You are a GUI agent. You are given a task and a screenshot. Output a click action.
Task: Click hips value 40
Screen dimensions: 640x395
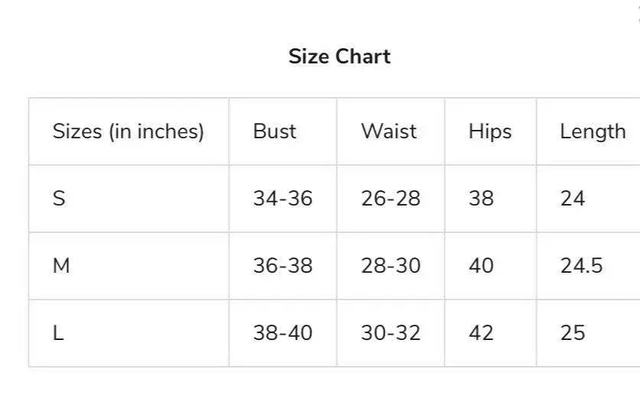[482, 266]
